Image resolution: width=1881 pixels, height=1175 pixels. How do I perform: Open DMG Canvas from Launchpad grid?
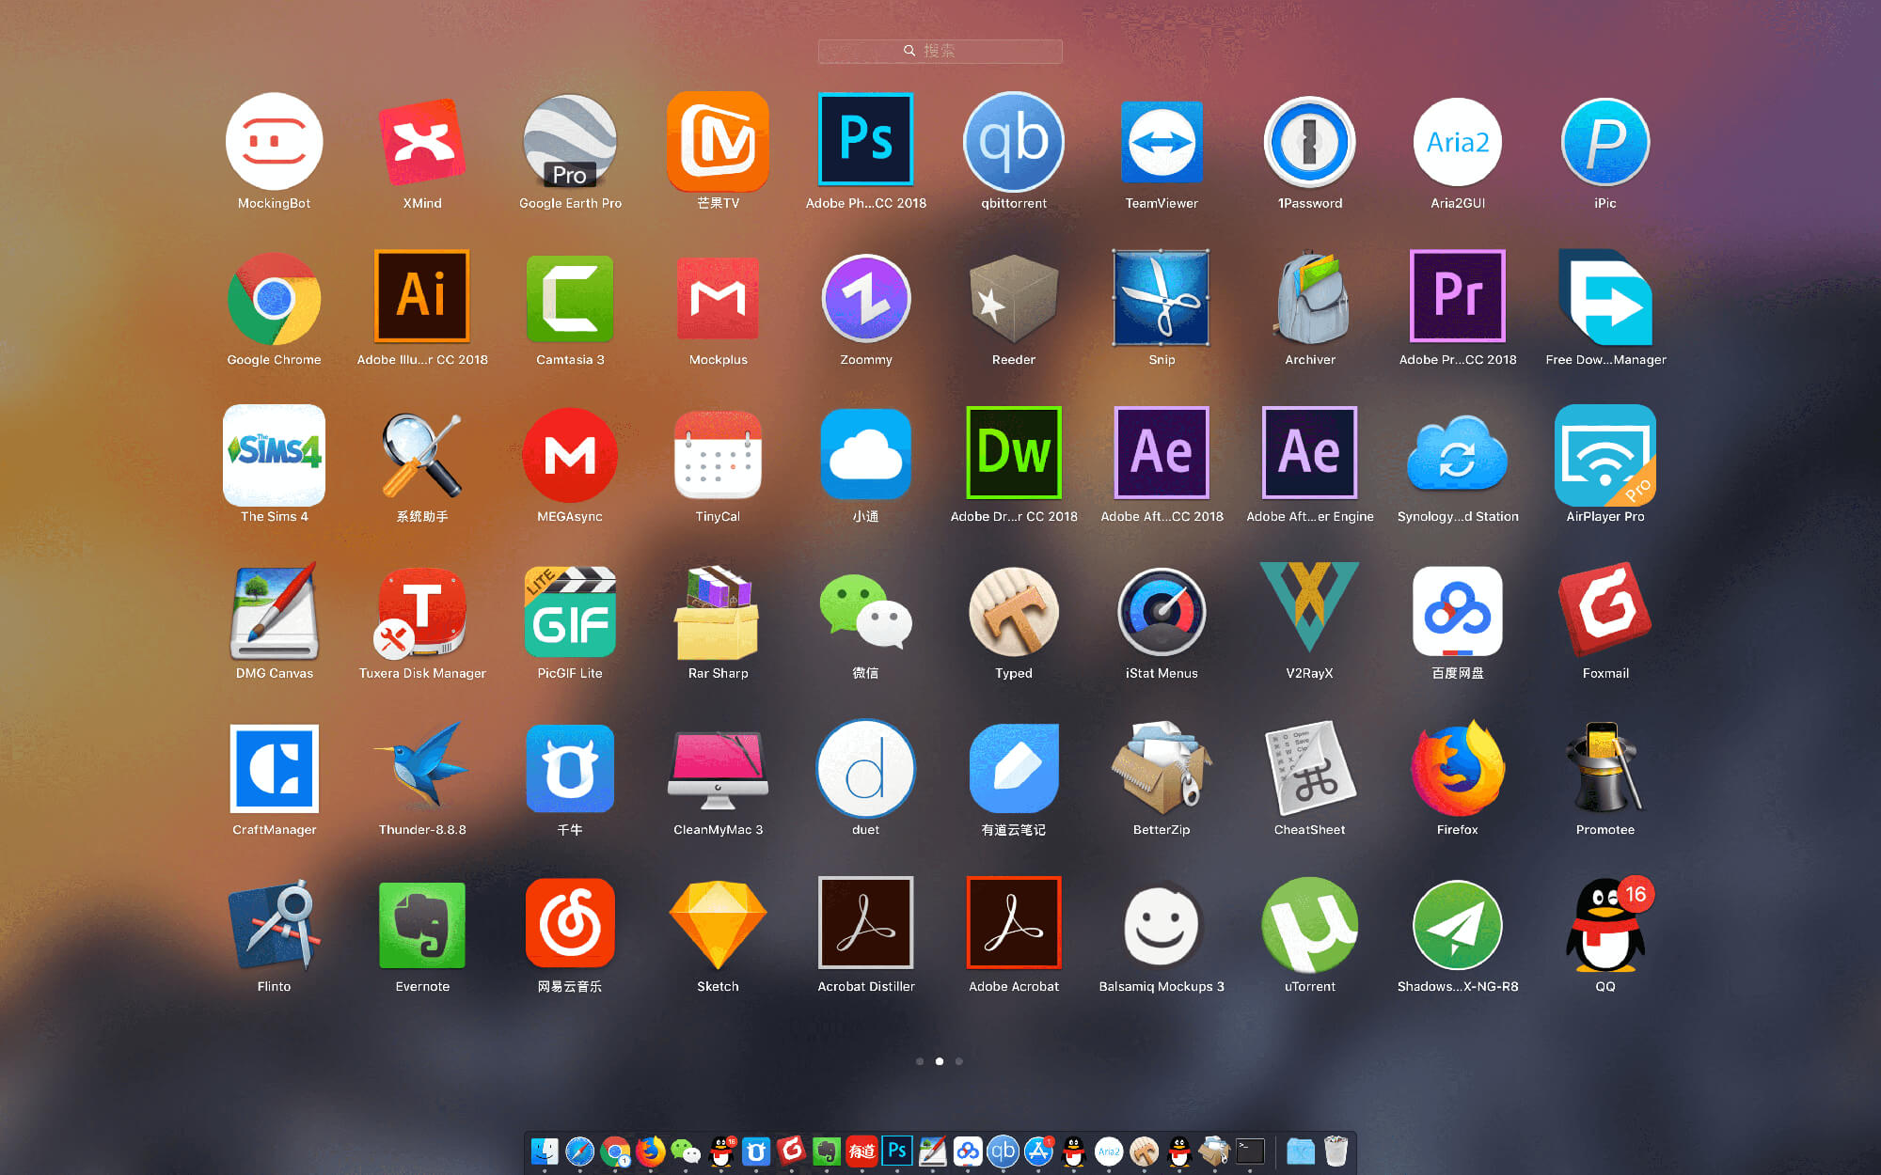[274, 612]
